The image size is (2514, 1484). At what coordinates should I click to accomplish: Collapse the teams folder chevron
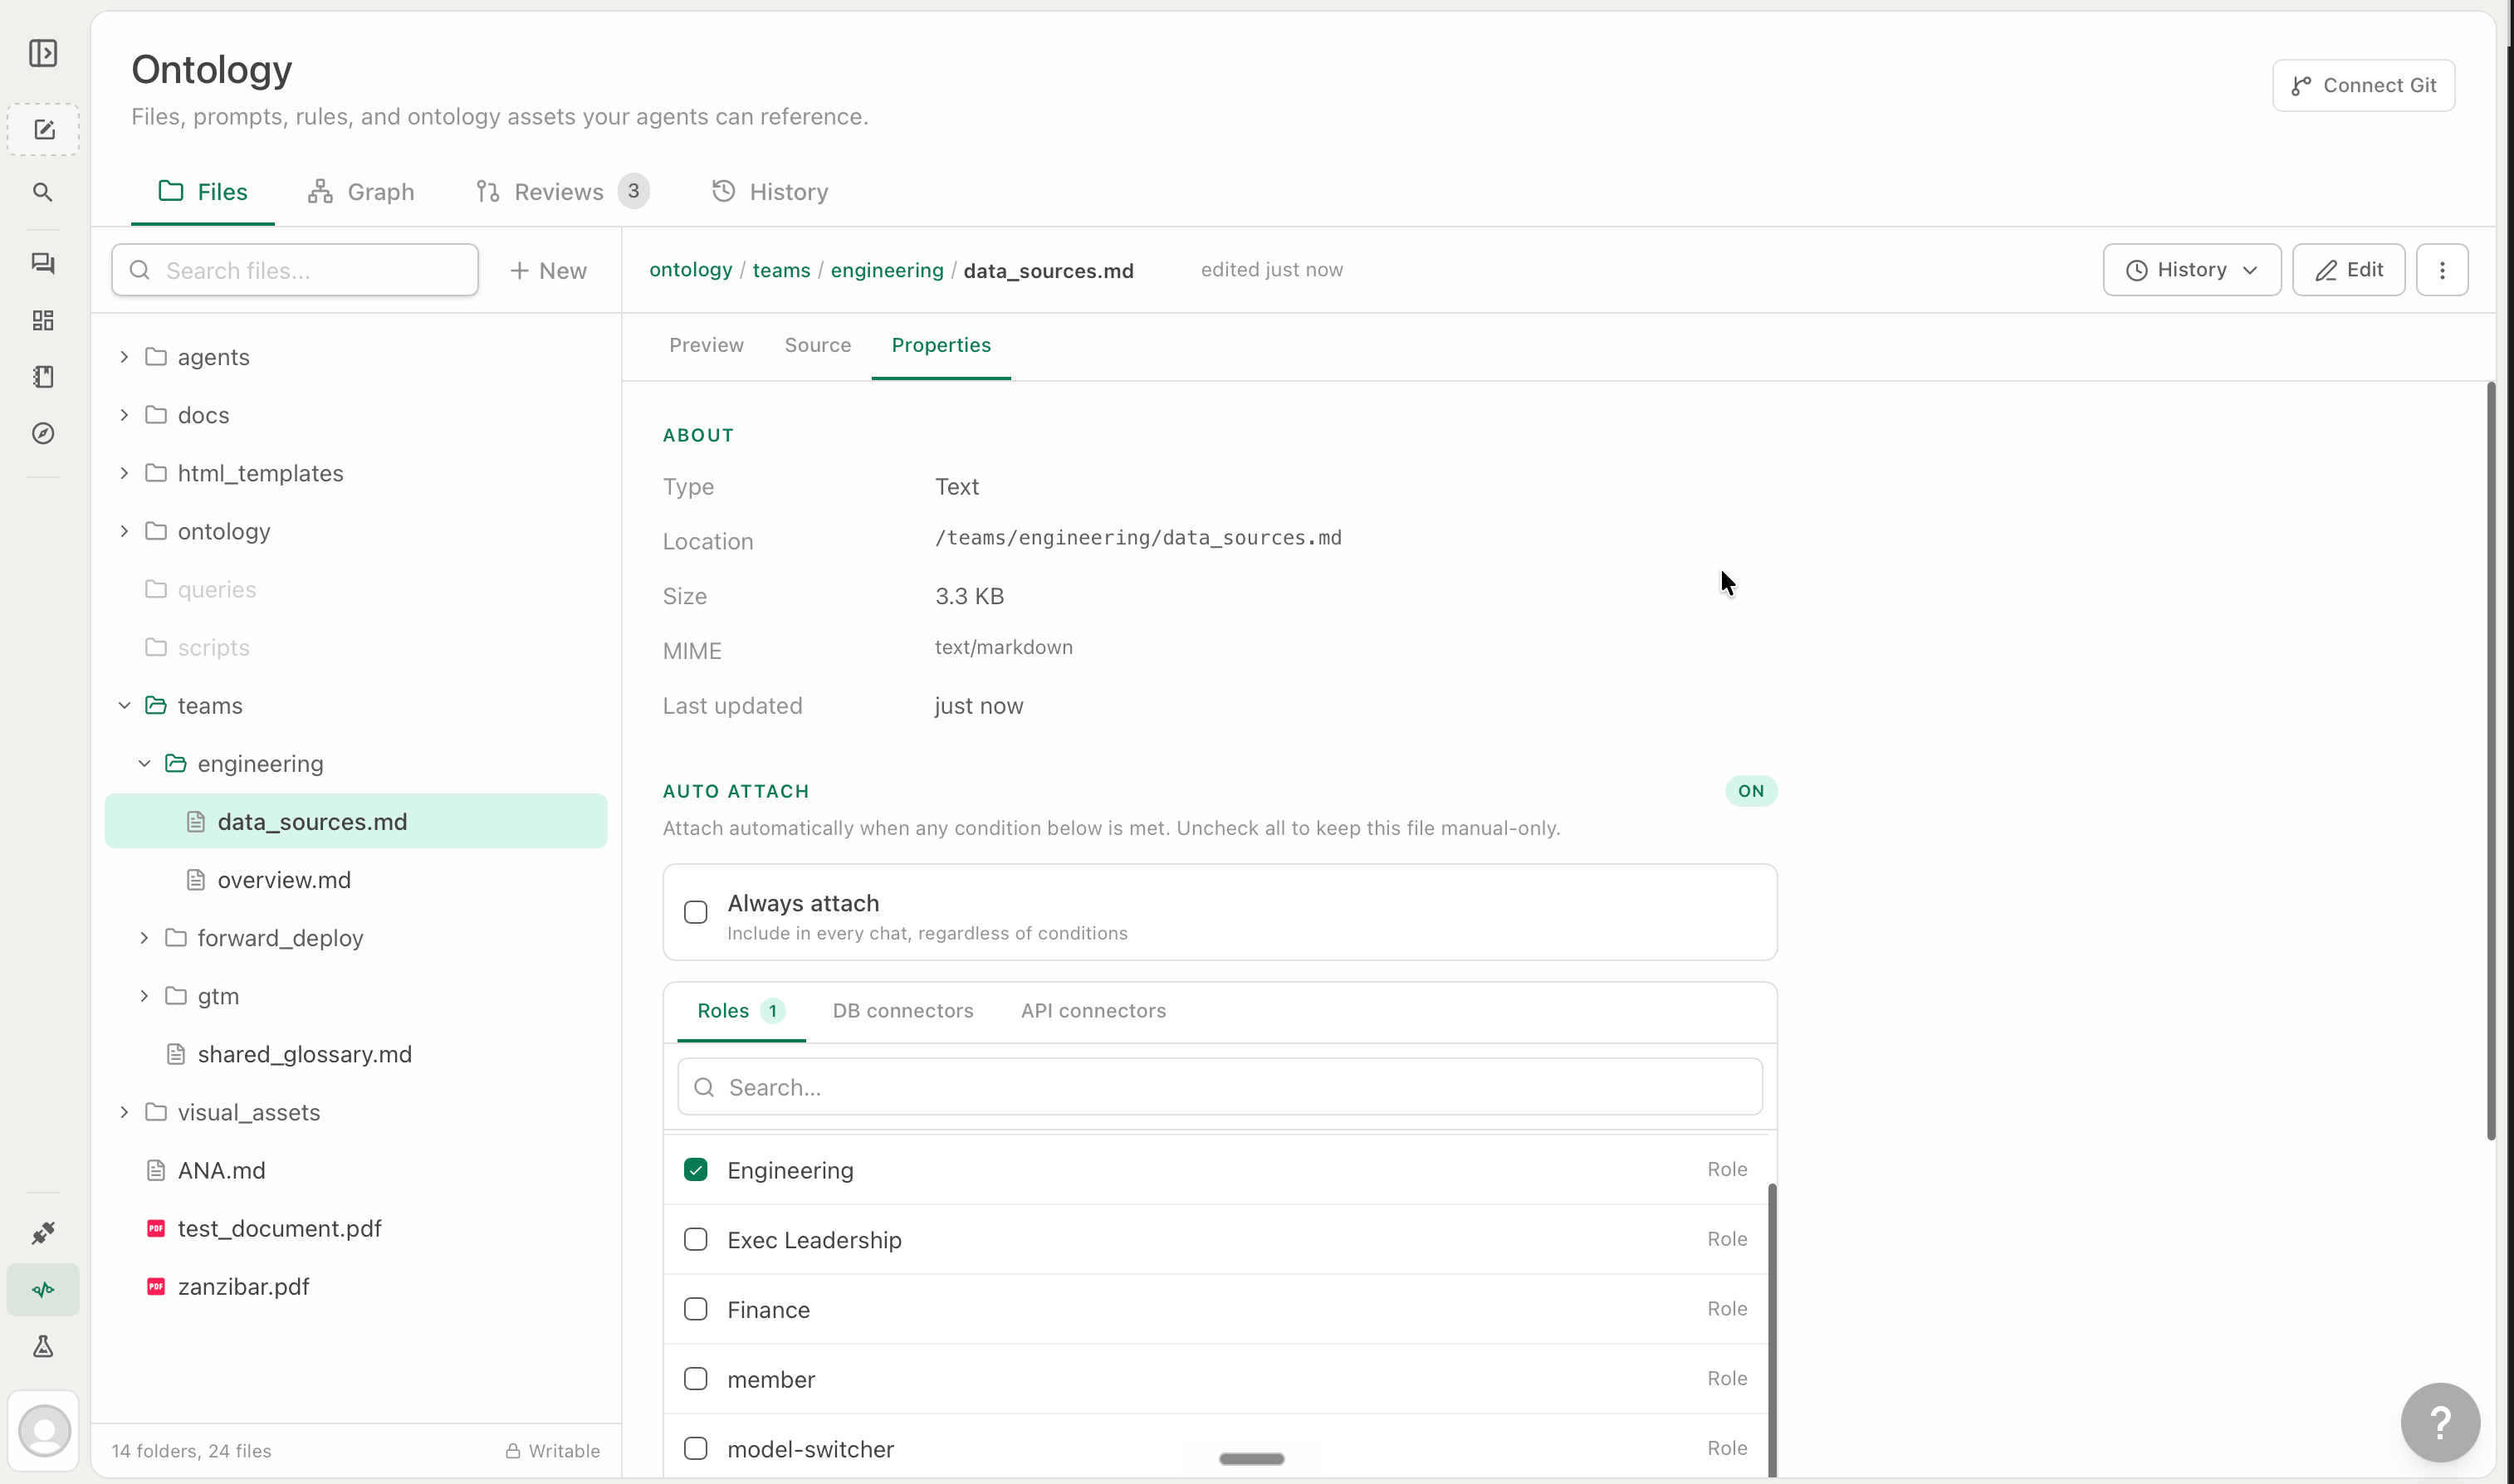click(x=124, y=706)
